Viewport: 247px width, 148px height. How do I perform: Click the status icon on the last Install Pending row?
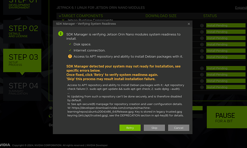[202, 87]
